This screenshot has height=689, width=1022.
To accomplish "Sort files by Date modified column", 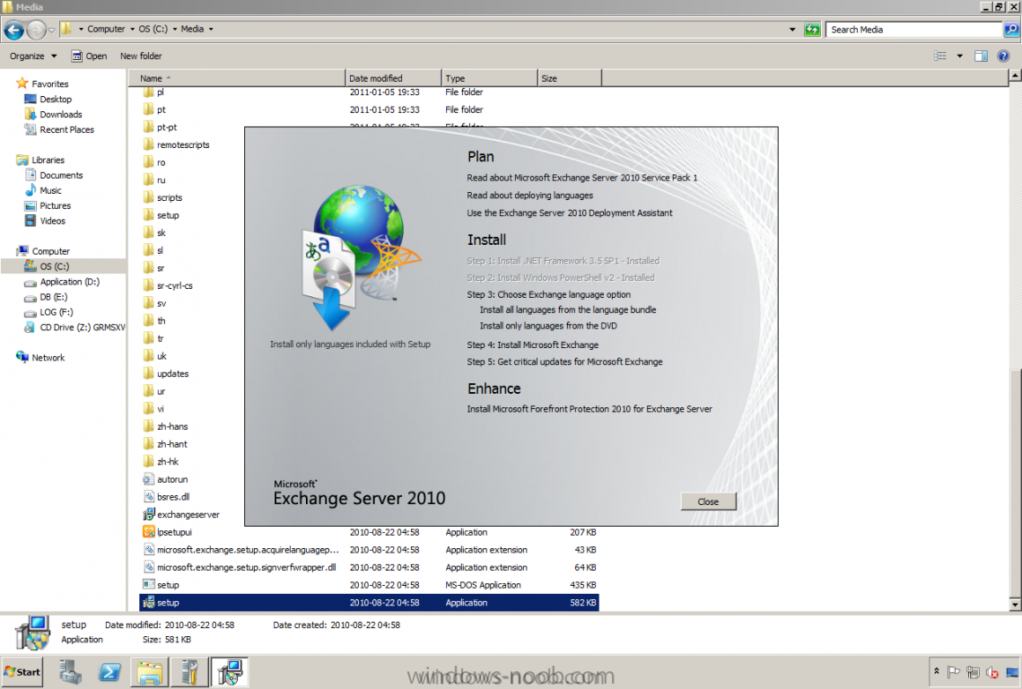I will (x=394, y=78).
